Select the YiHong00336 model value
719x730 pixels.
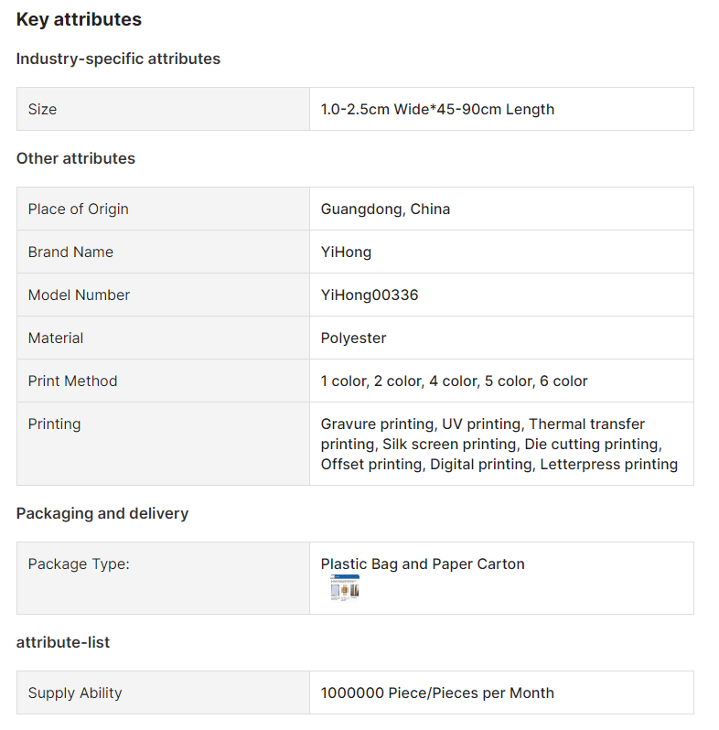pyautogui.click(x=370, y=295)
